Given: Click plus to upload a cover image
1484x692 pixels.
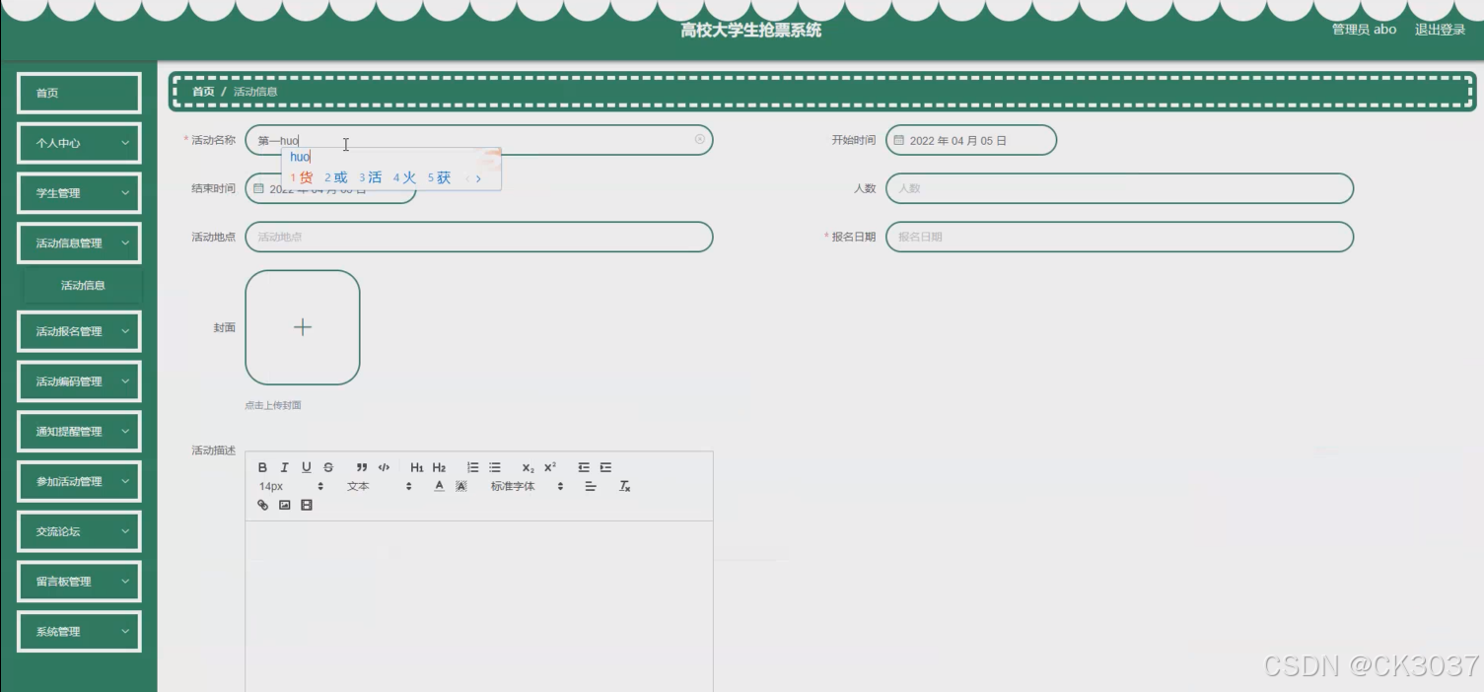Looking at the screenshot, I should point(303,327).
